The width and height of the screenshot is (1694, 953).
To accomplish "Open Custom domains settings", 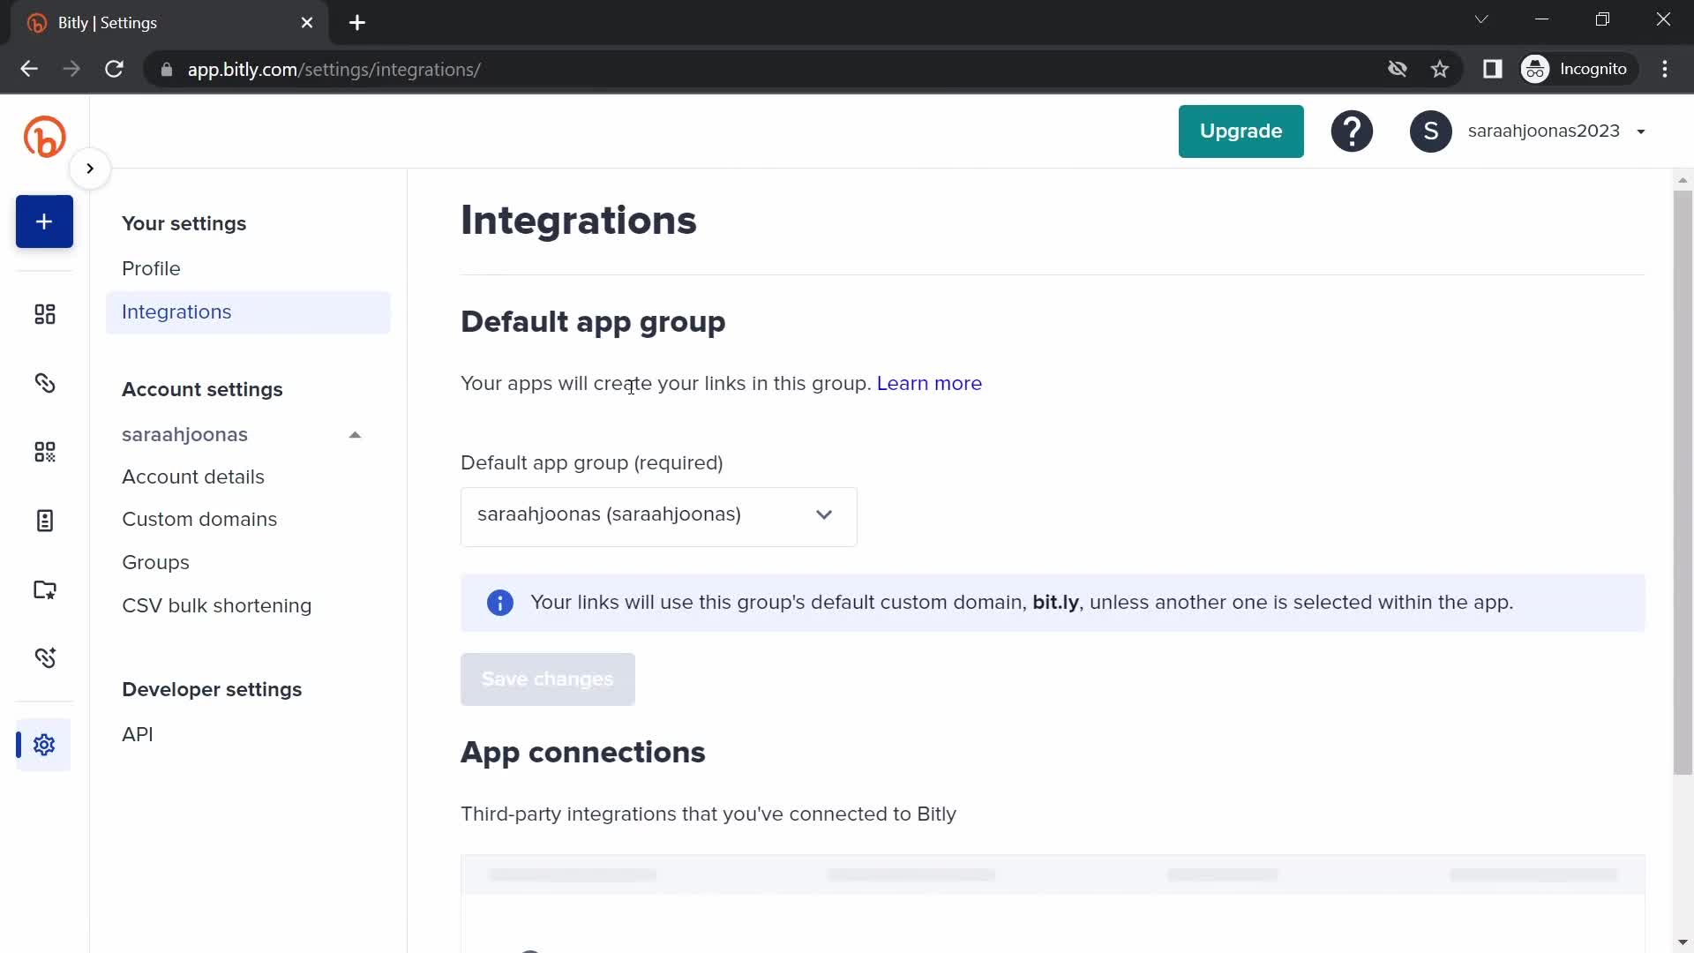I will pyautogui.click(x=199, y=519).
